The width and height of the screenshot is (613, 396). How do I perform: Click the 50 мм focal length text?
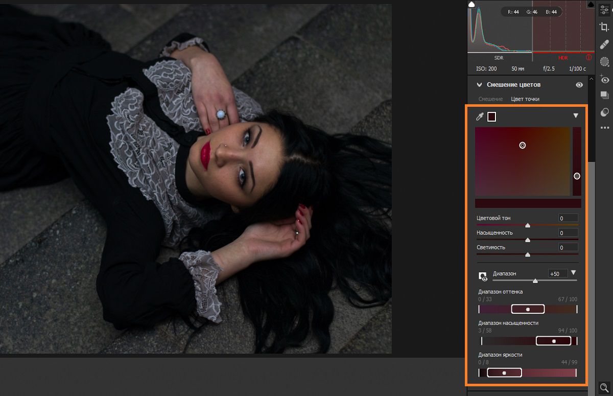(518, 68)
